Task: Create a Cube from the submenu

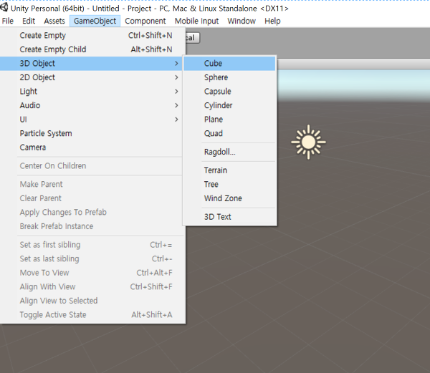Action: click(229, 64)
